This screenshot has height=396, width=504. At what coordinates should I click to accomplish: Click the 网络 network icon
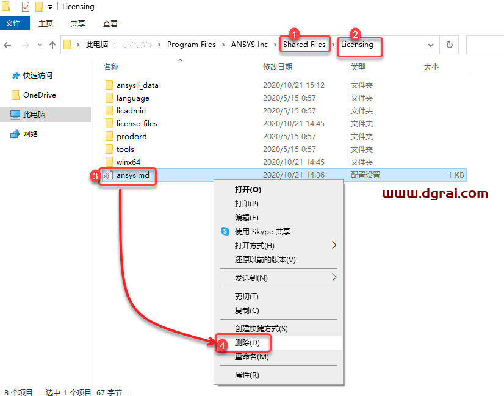pyautogui.click(x=15, y=134)
